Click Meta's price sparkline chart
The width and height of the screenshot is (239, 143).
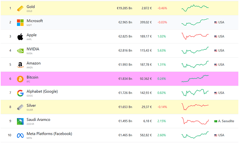point(195,135)
